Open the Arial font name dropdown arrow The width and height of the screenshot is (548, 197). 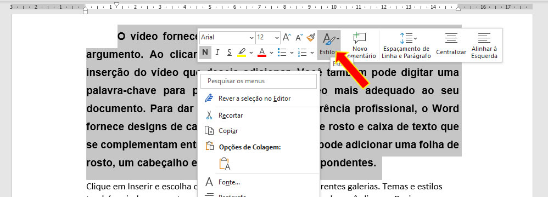(251, 38)
